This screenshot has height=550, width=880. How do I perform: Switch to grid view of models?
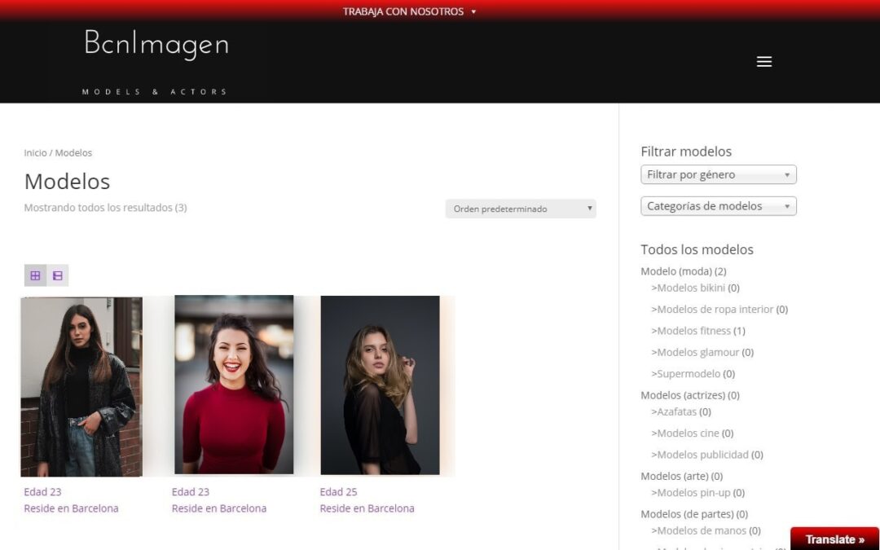pyautogui.click(x=35, y=275)
